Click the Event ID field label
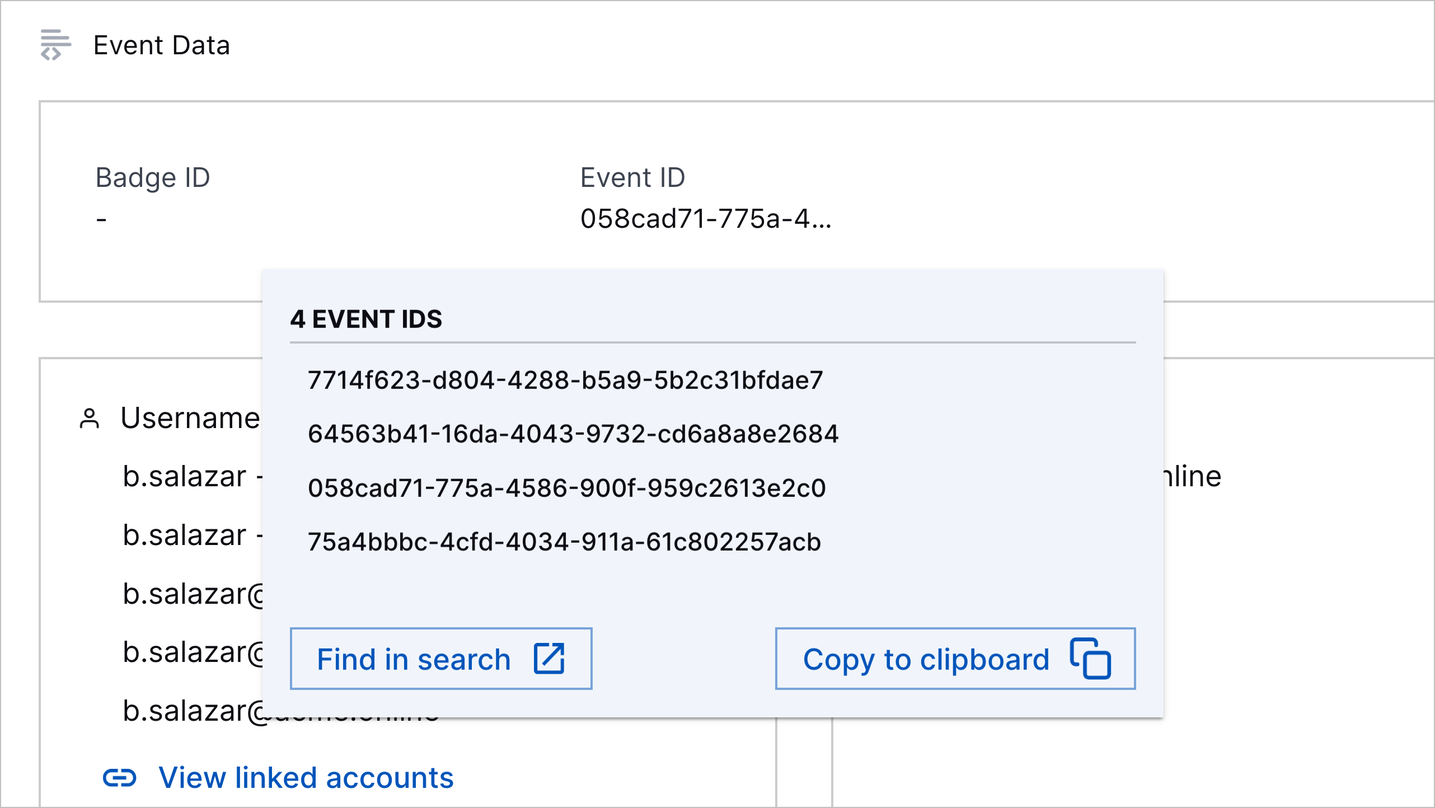 coord(632,177)
